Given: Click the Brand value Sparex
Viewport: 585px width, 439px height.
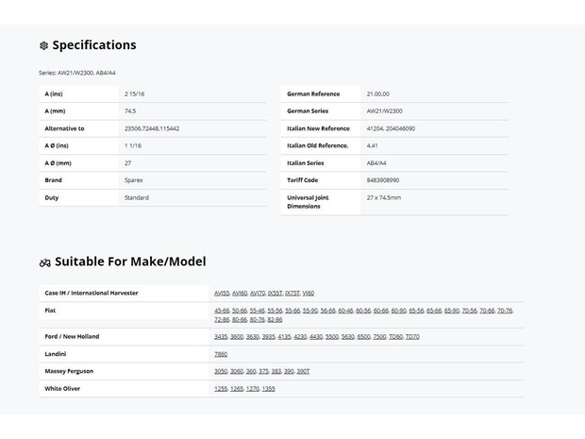Looking at the screenshot, I should (x=135, y=179).
